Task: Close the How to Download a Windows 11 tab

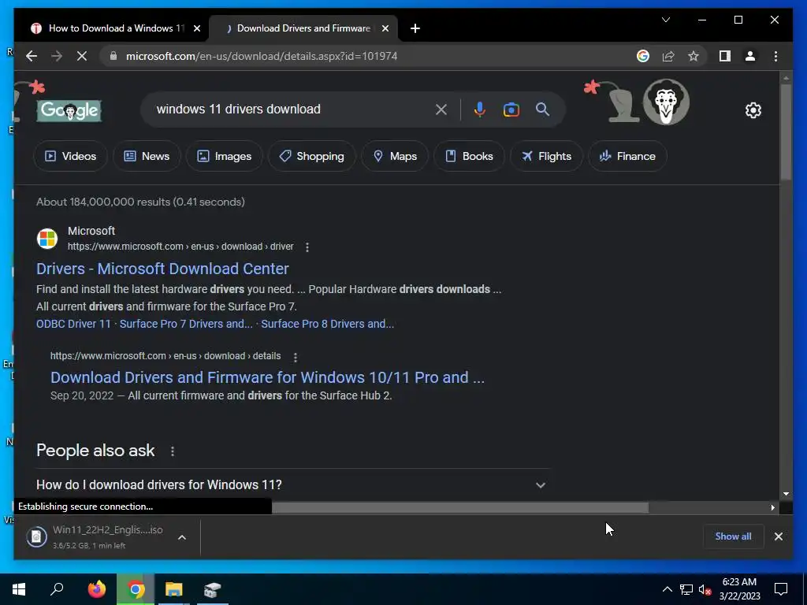Action: click(x=196, y=28)
